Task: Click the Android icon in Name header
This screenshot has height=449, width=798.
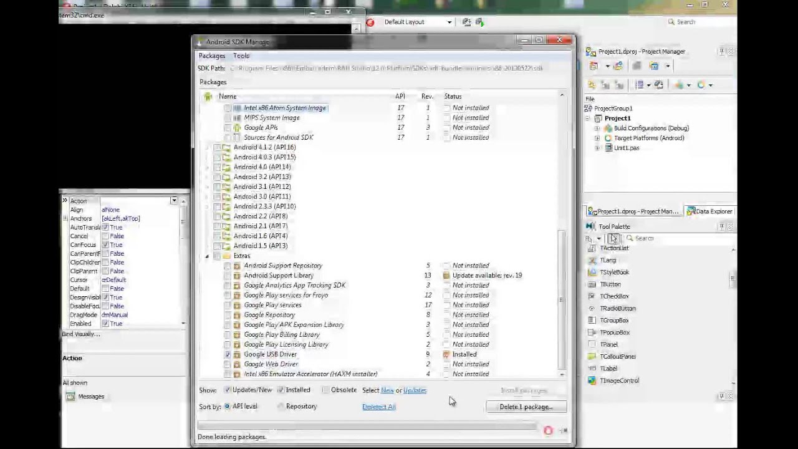Action: coord(208,96)
